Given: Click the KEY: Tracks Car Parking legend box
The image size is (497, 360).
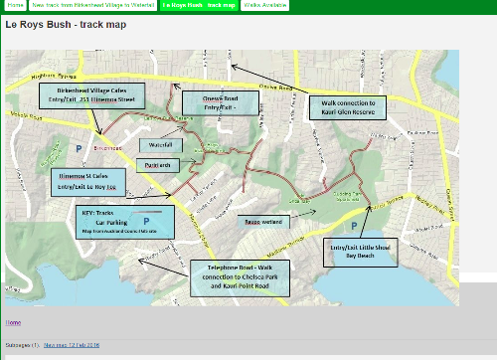Looking at the screenshot, I should (125, 222).
